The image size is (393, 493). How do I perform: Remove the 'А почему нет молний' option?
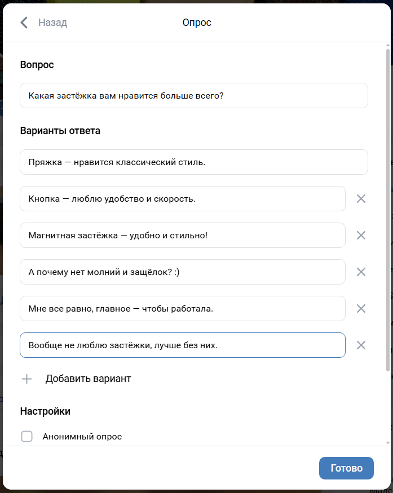click(x=361, y=272)
